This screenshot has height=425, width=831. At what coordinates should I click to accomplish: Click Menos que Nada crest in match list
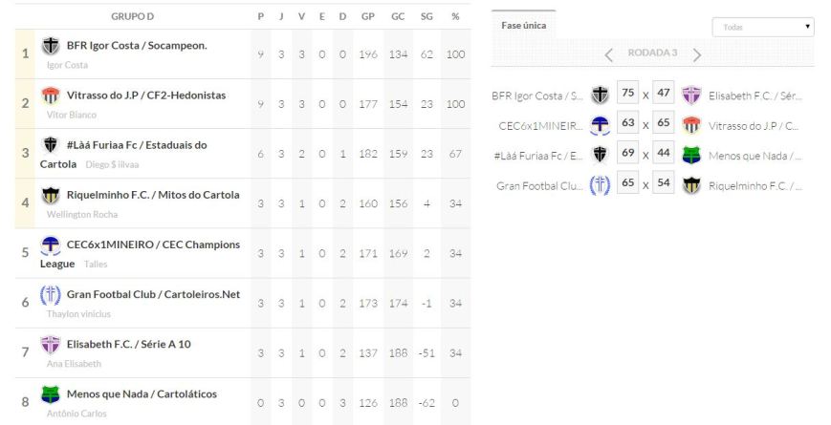[691, 155]
